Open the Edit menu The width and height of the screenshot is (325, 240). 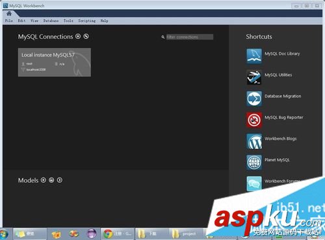tap(21, 21)
